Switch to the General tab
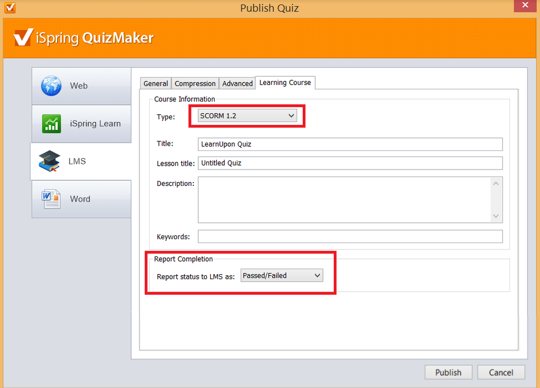The image size is (540, 388). (x=156, y=83)
